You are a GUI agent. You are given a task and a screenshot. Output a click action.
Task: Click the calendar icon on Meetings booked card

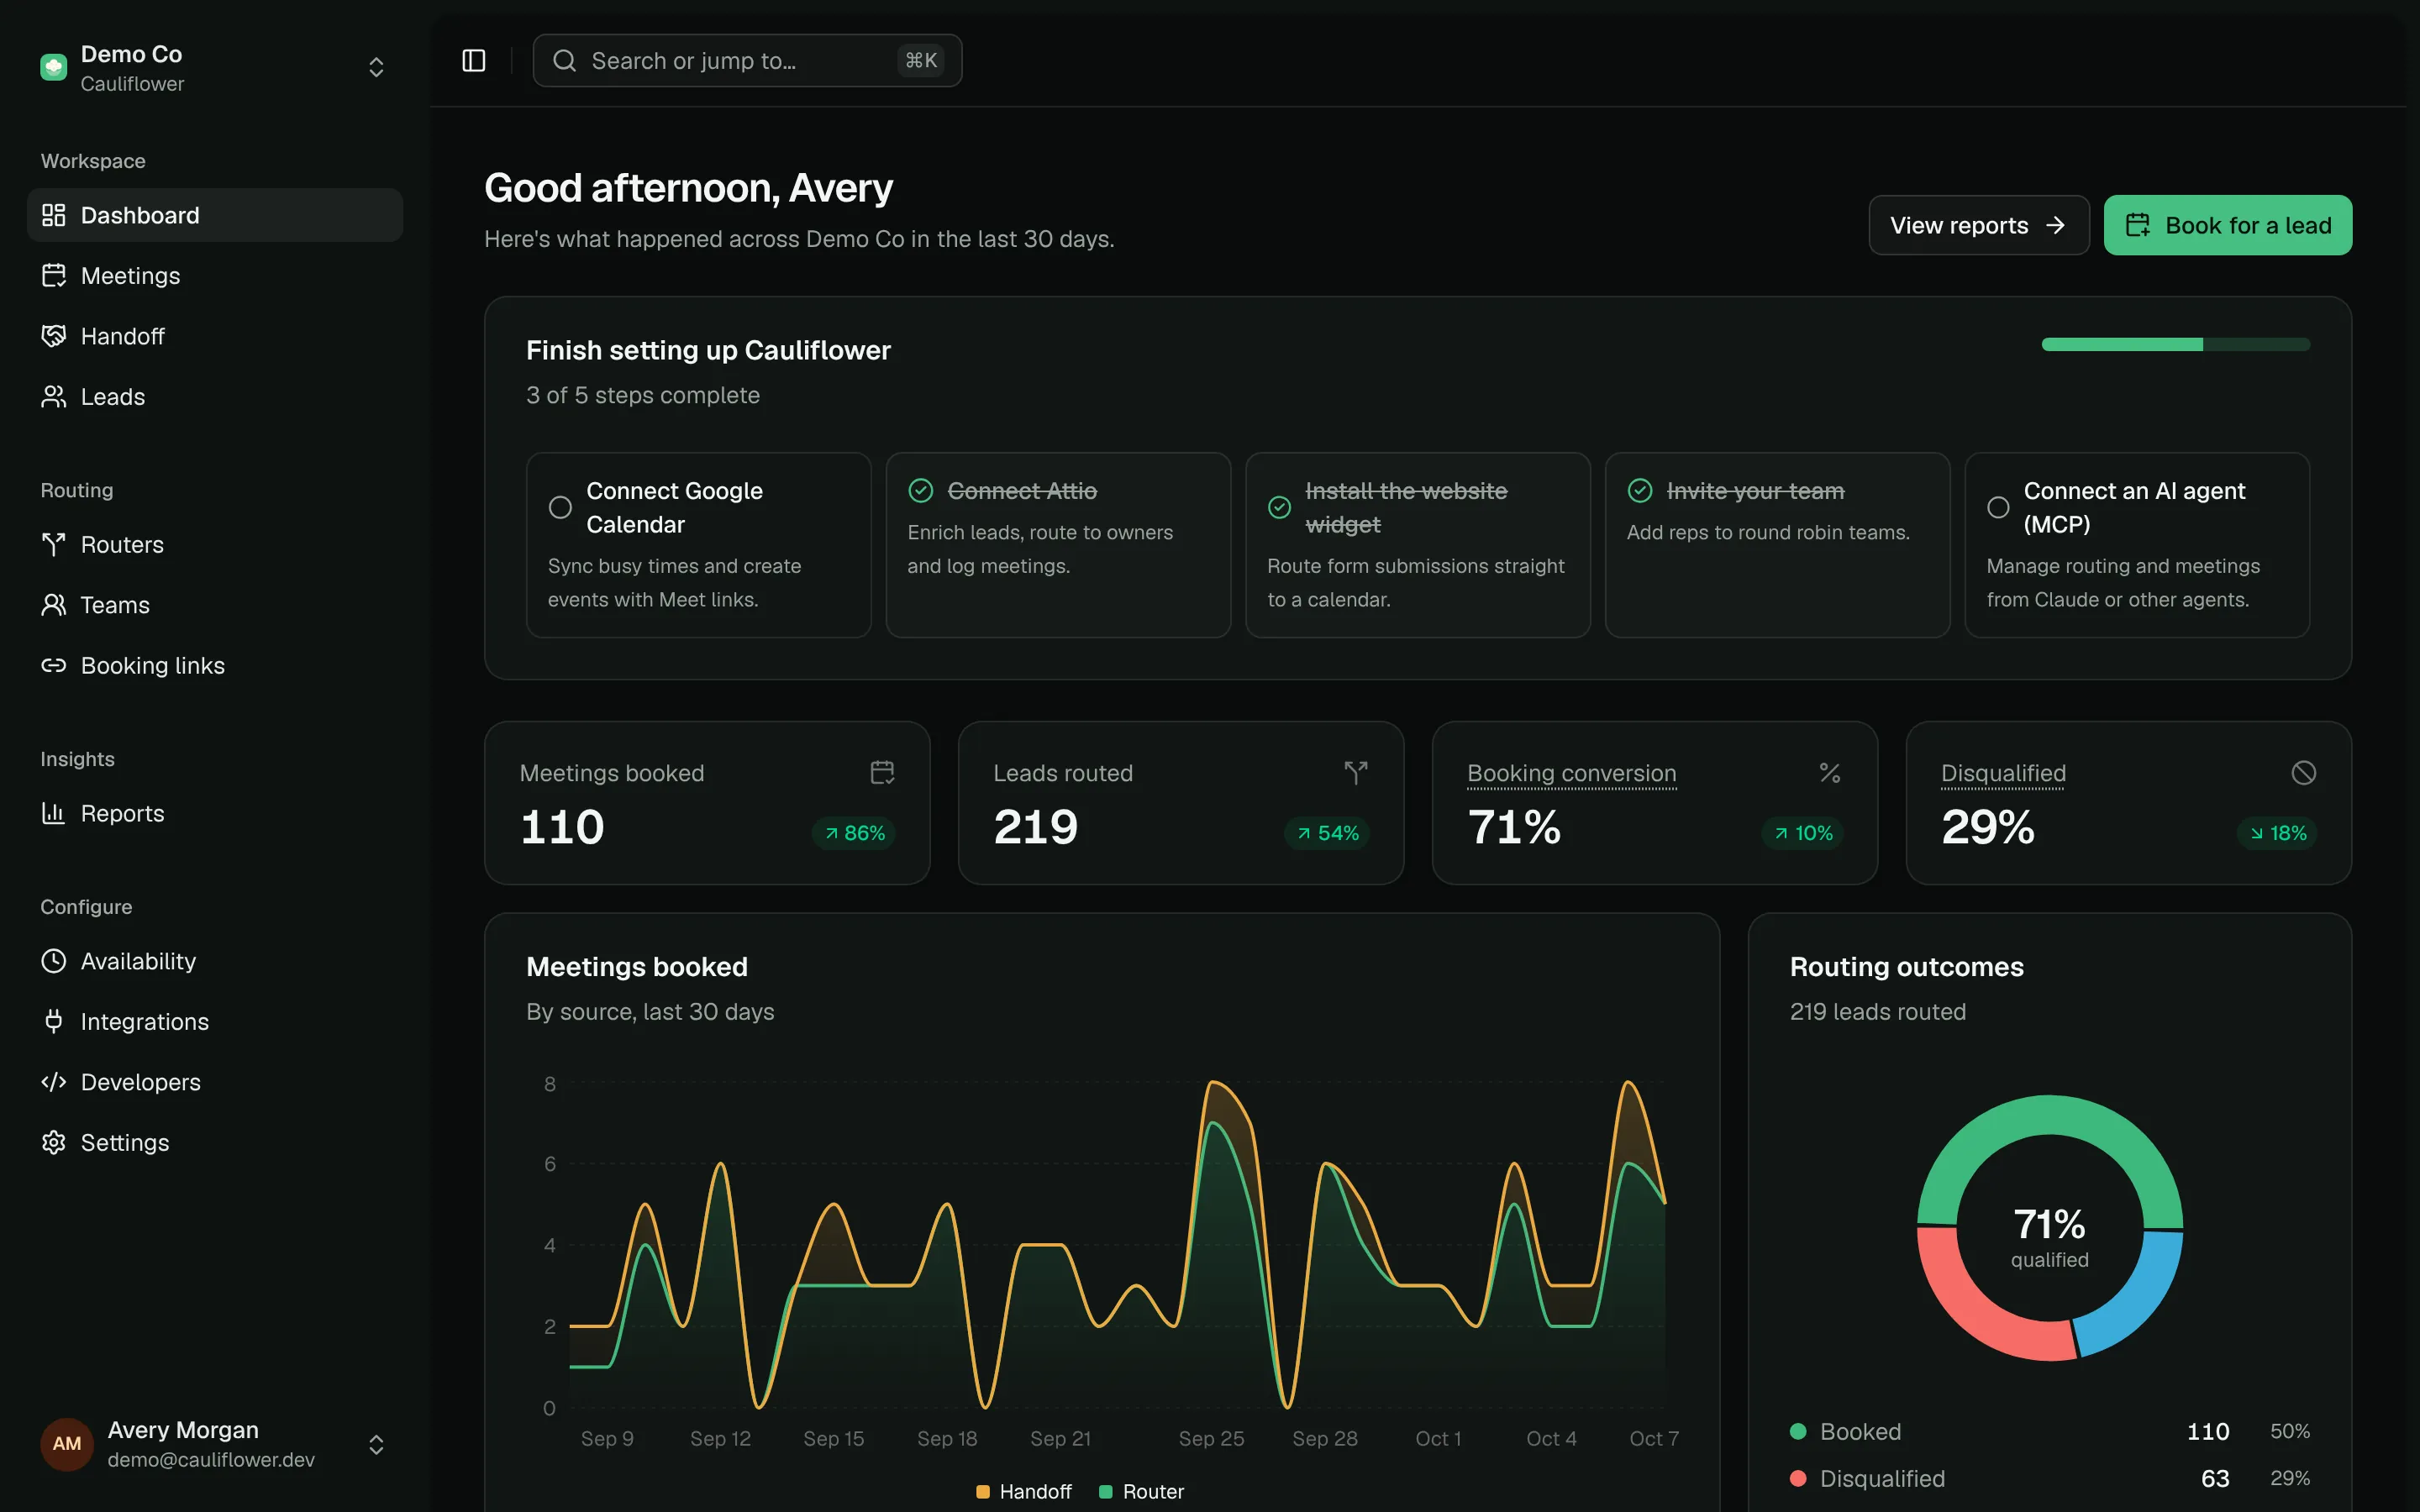882,772
